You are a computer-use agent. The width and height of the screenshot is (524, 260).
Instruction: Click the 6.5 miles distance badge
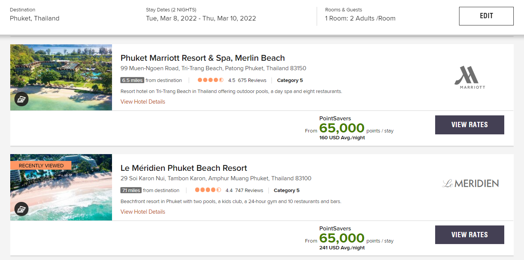point(132,80)
